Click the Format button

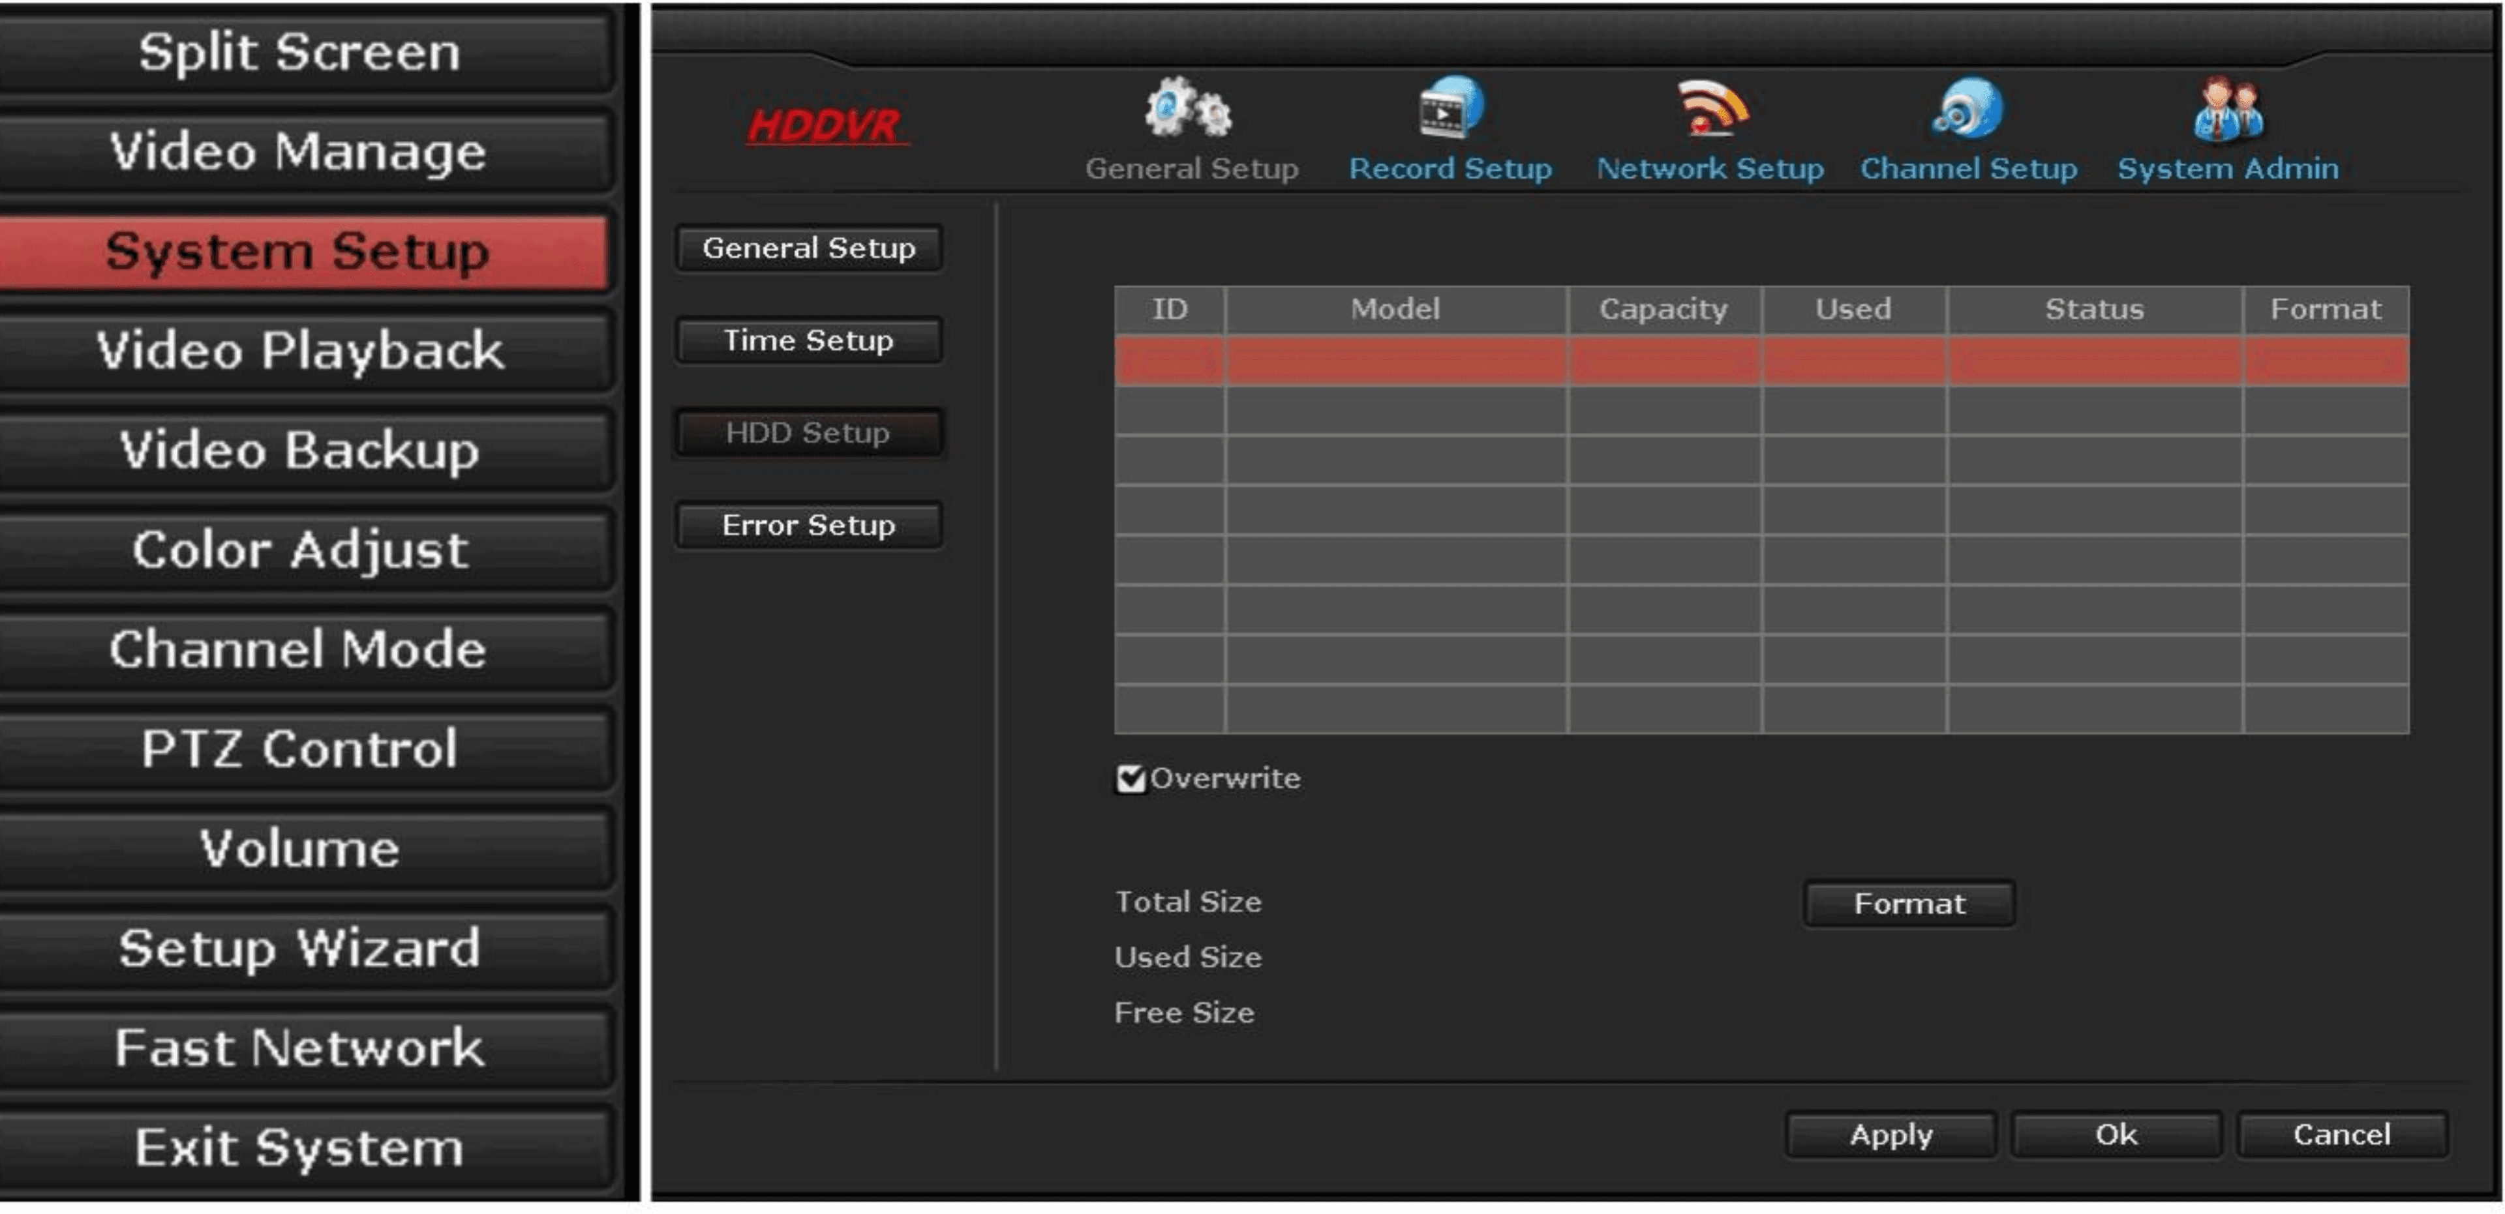pyautogui.click(x=1909, y=905)
